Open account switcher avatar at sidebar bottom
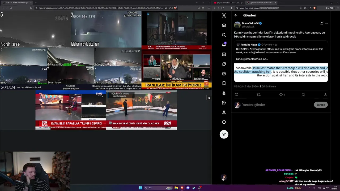This screenshot has width=340, height=191. pyautogui.click(x=224, y=177)
